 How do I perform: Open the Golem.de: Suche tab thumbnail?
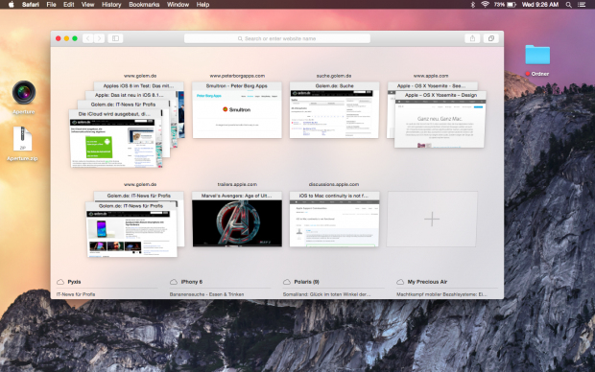tap(334, 110)
